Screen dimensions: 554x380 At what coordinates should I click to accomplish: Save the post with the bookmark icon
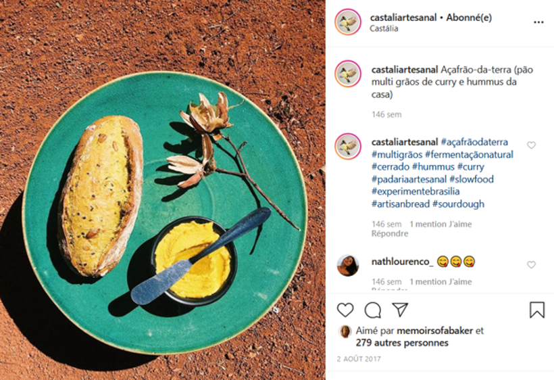tap(536, 310)
